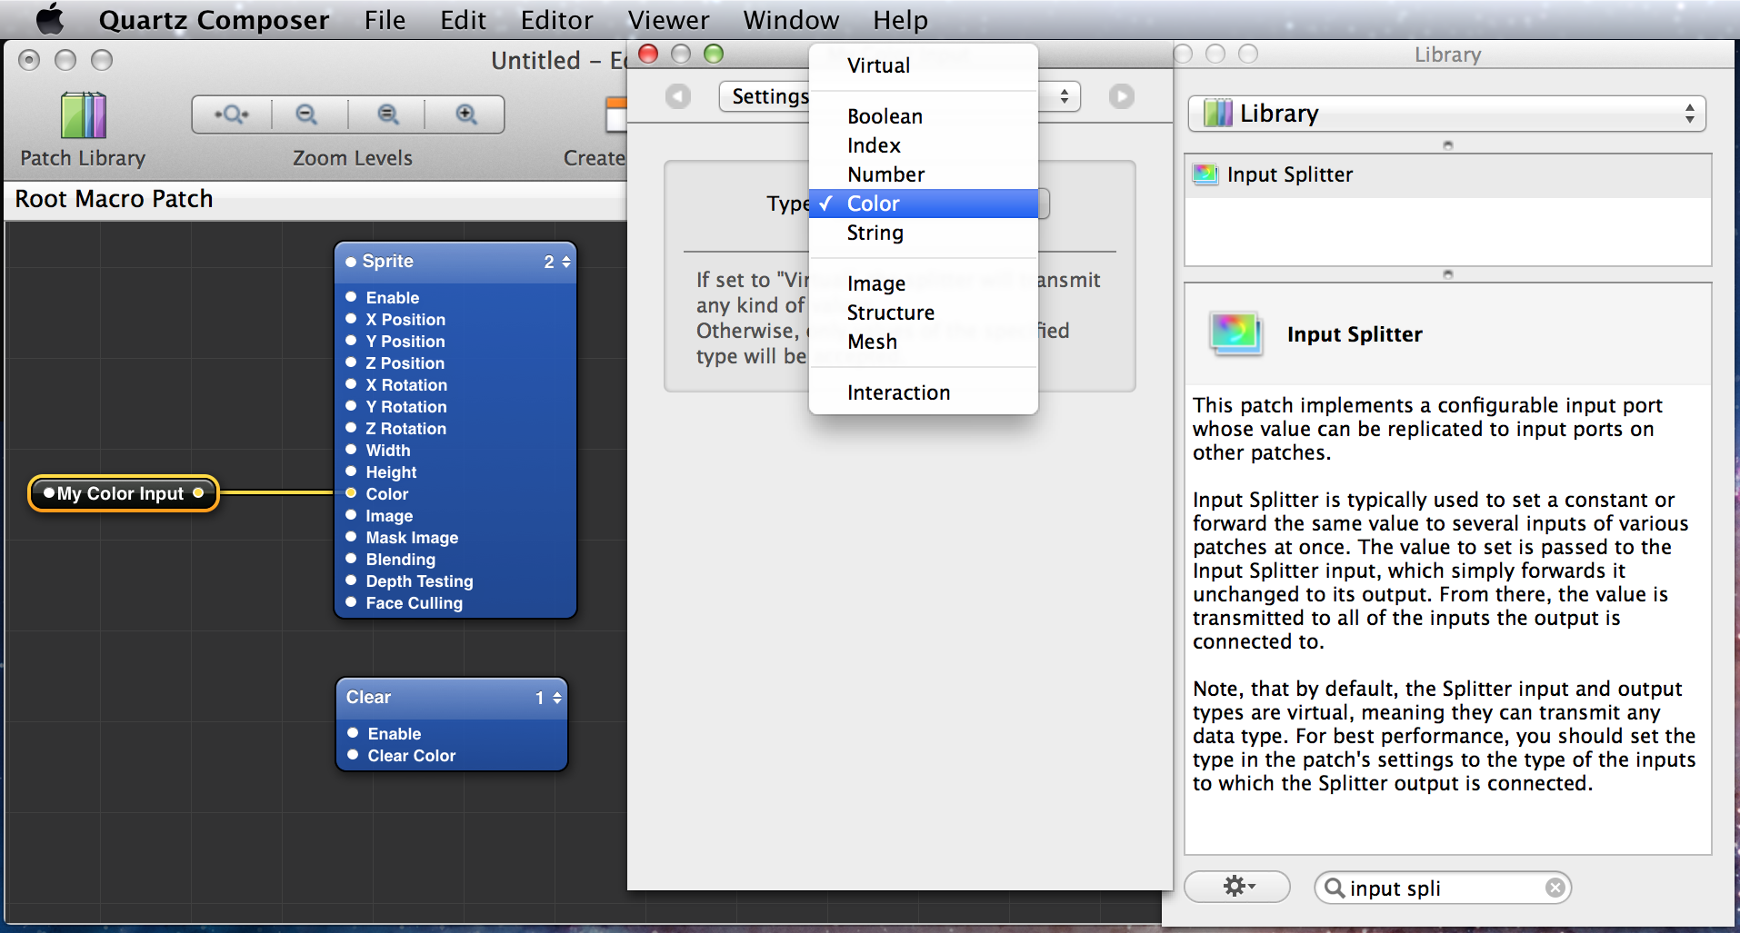1740x933 pixels.
Task: Open the gear action menu in Library
Action: 1237,886
